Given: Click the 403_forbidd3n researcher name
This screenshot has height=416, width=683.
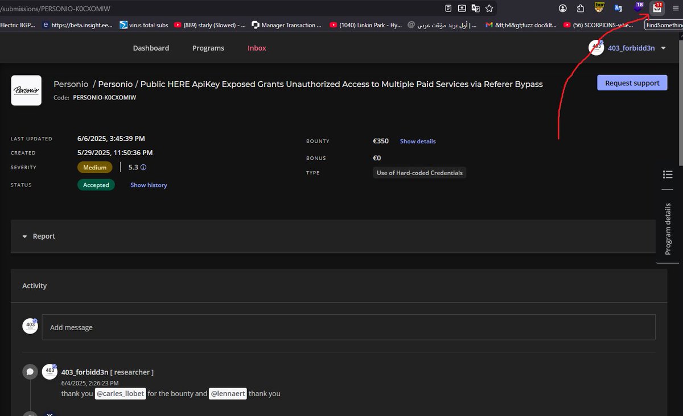Looking at the screenshot, I should pos(85,372).
